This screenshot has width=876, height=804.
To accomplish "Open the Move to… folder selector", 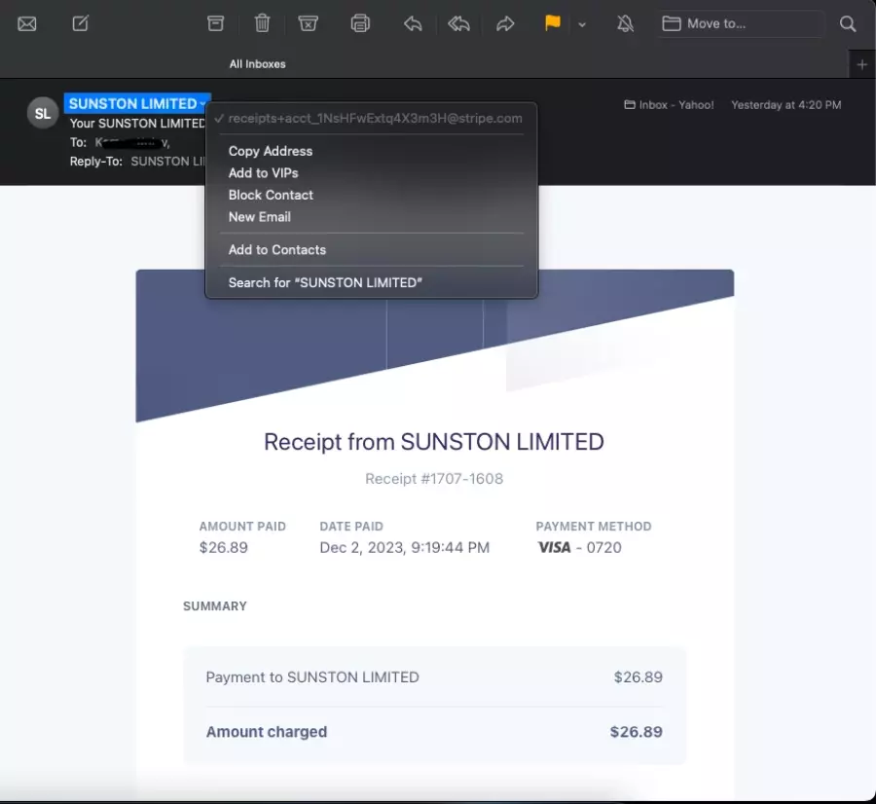I will (x=741, y=23).
